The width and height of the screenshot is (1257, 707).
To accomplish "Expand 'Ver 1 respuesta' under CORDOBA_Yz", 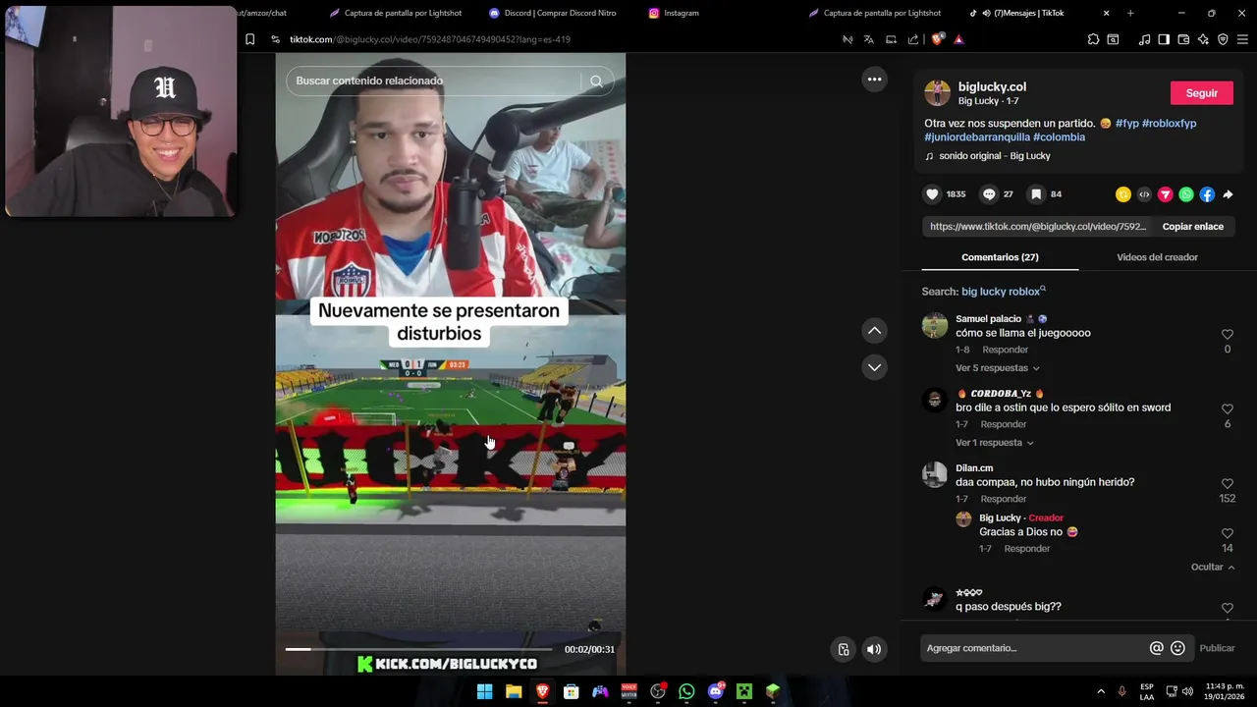I will point(995,443).
